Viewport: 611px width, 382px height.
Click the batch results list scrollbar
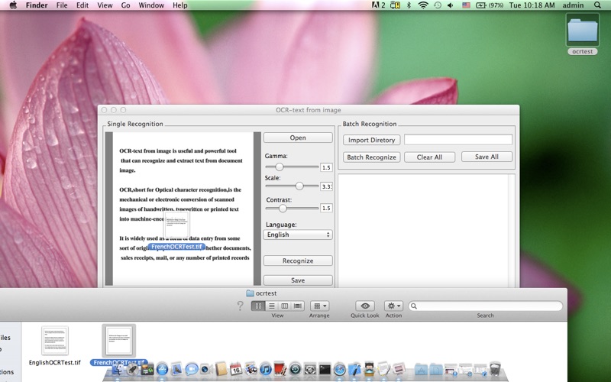511,231
